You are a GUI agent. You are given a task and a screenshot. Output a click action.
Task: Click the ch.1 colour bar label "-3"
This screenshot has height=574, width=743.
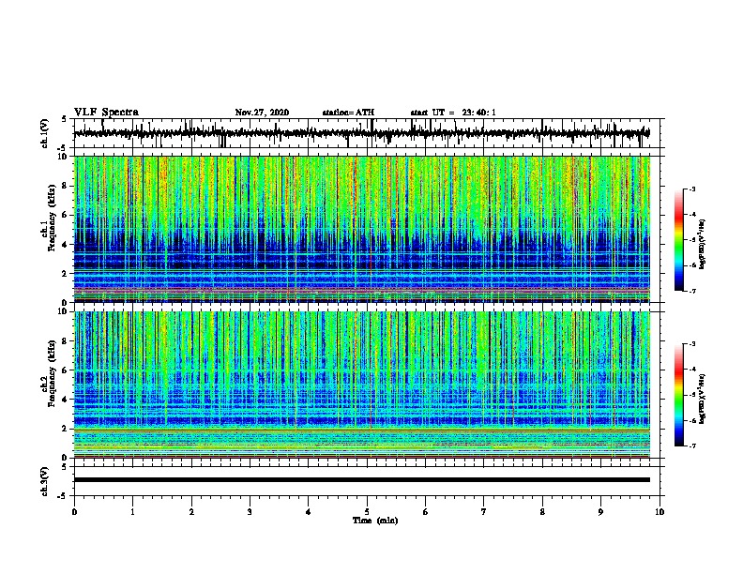[692, 189]
